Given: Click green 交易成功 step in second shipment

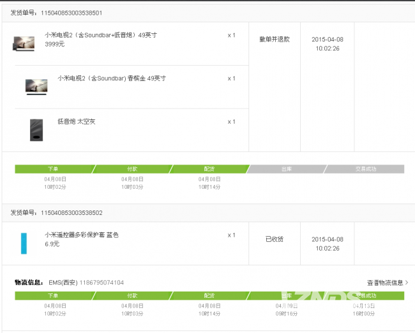Looking at the screenshot, I should (365, 296).
